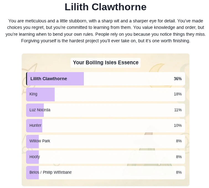This screenshot has height=188, width=209.
Task: Select the King row label
Action: (x=33, y=94)
